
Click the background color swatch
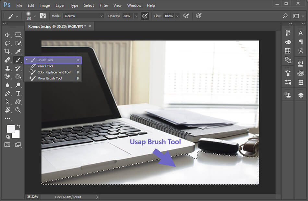17,135
